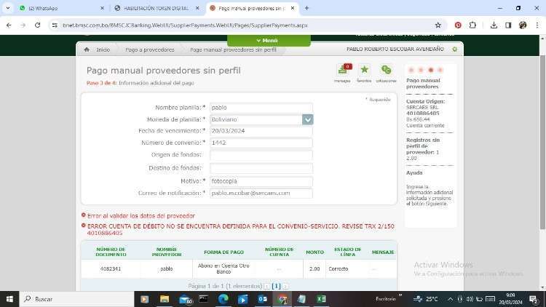
Task: Open the browser extensions puzzle icon
Action: (472, 25)
